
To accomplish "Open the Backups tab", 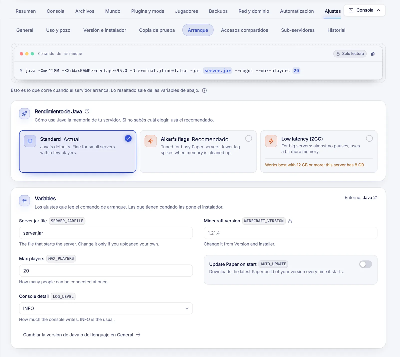I will (218, 11).
